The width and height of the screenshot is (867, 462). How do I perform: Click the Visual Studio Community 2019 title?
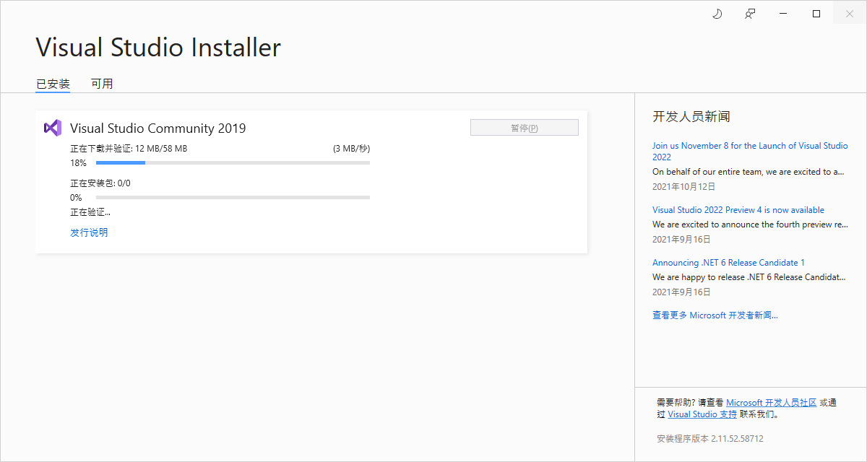point(158,128)
